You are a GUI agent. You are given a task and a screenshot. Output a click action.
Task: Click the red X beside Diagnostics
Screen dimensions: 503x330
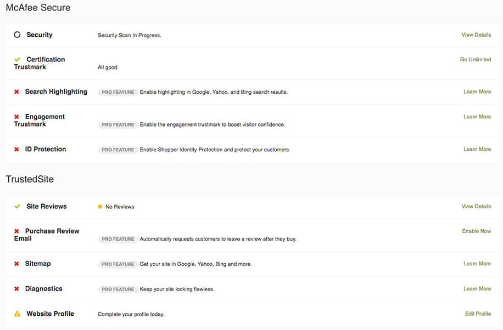click(x=16, y=289)
